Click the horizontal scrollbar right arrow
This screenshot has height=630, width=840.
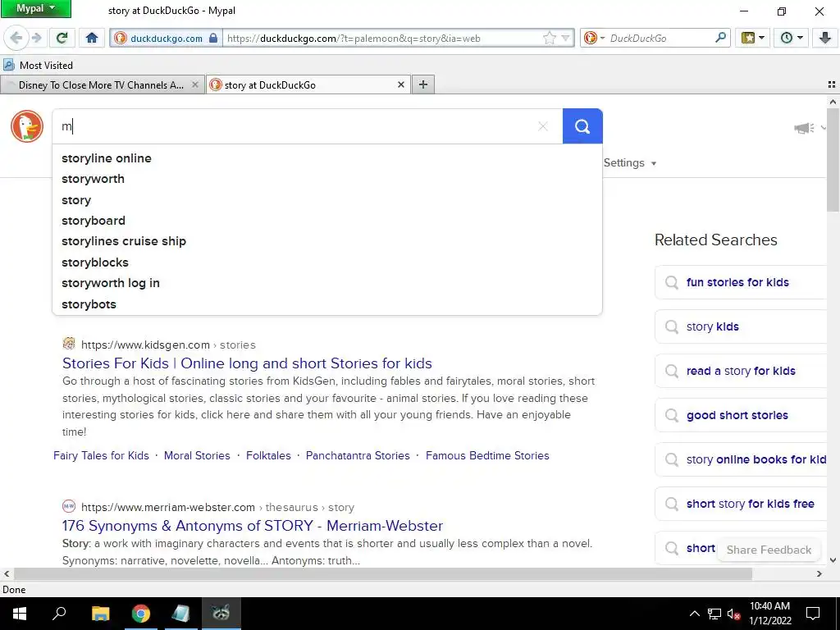[x=819, y=573]
